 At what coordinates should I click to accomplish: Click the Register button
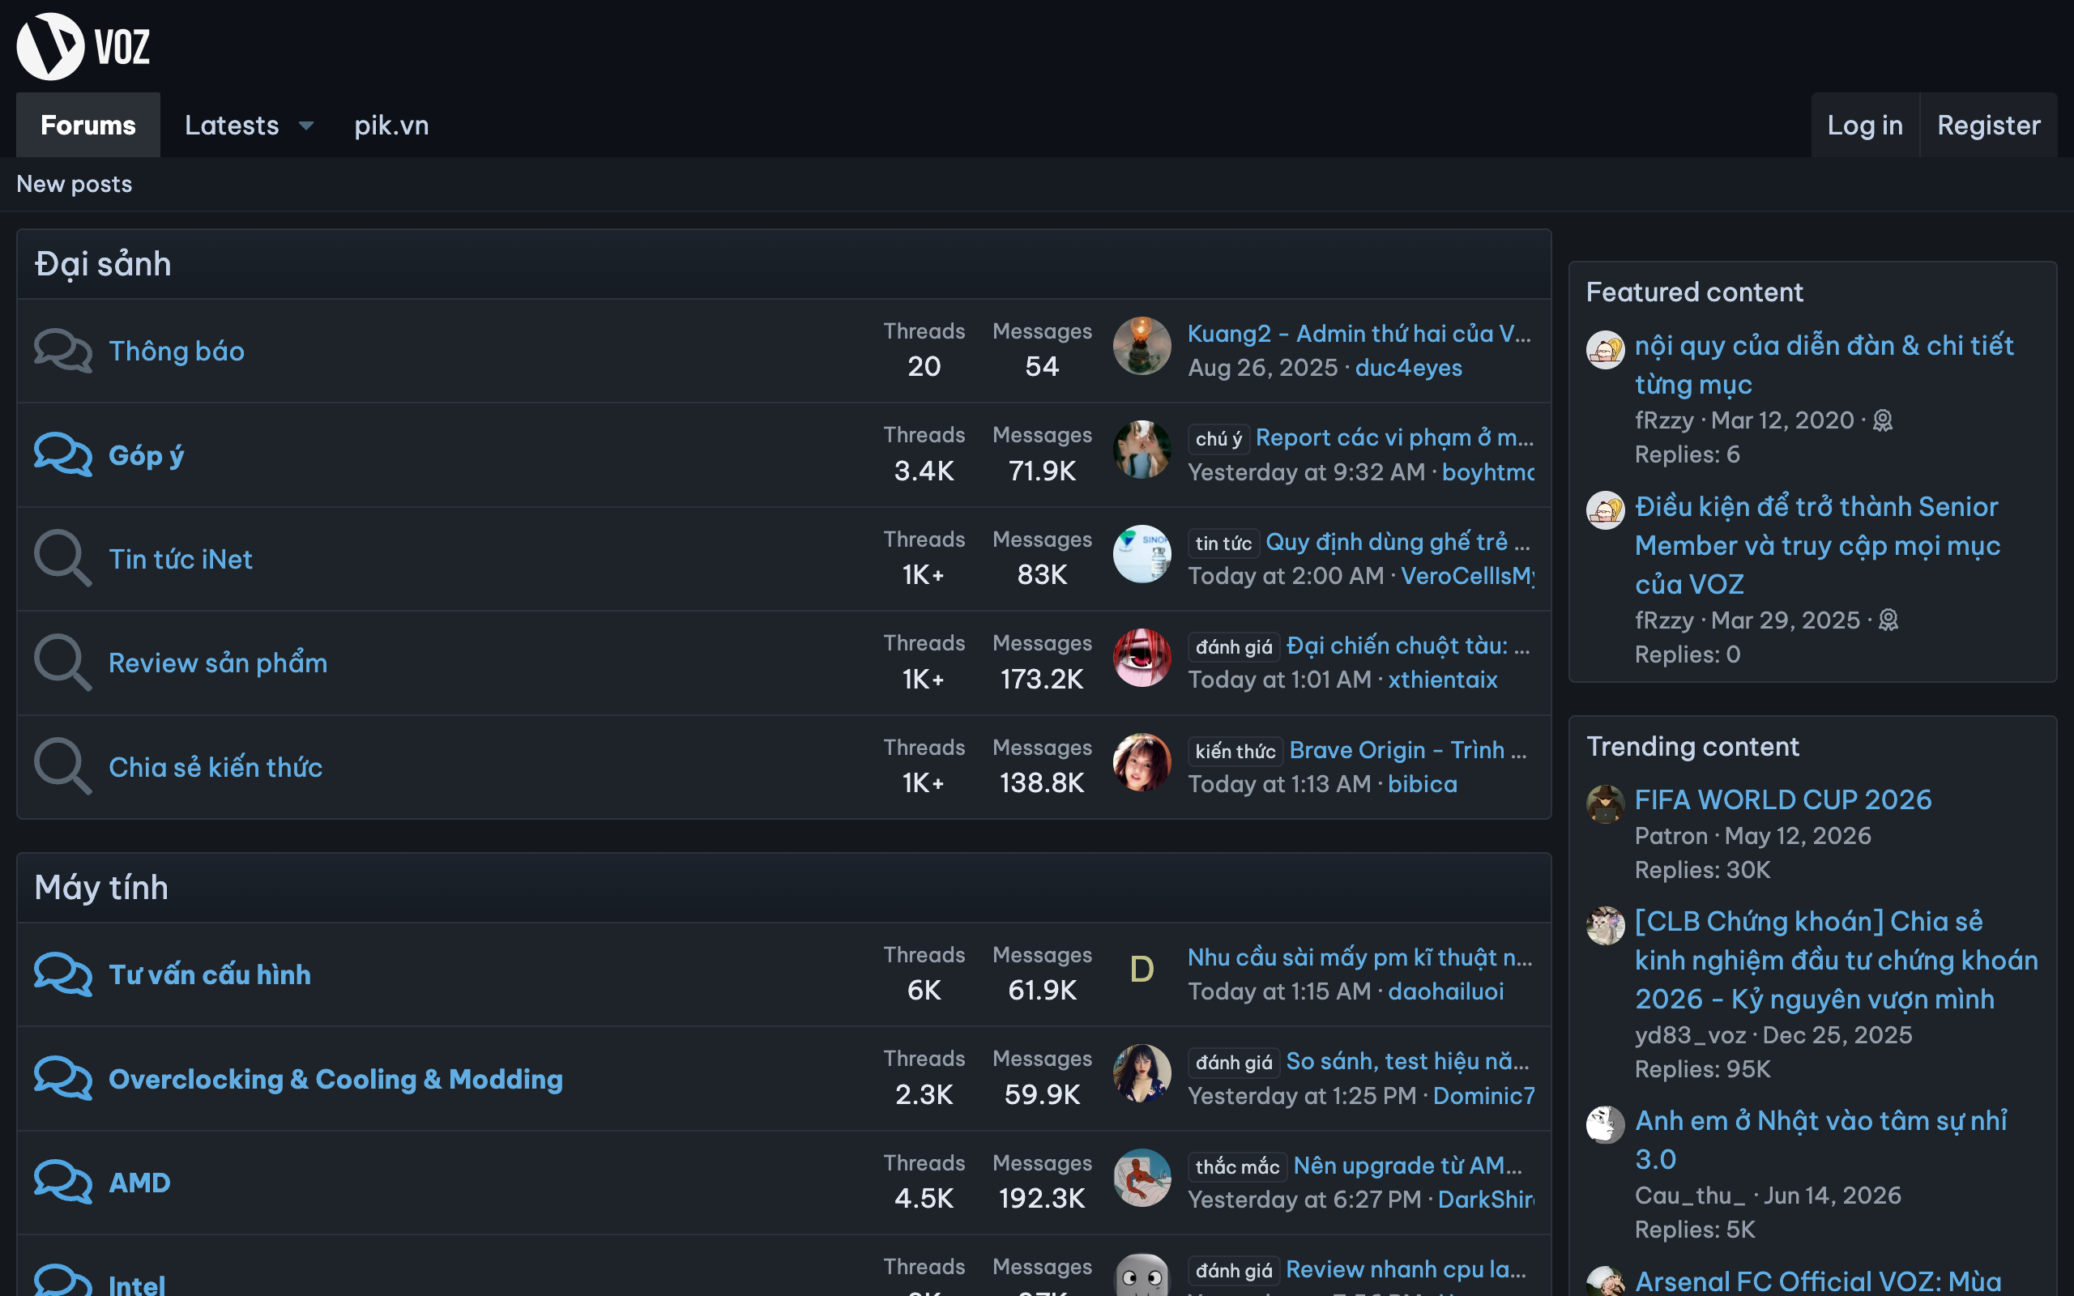pyautogui.click(x=1989, y=125)
